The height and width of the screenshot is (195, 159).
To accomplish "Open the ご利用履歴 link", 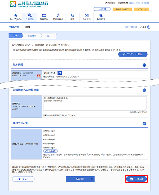I will pyautogui.click(x=110, y=3).
